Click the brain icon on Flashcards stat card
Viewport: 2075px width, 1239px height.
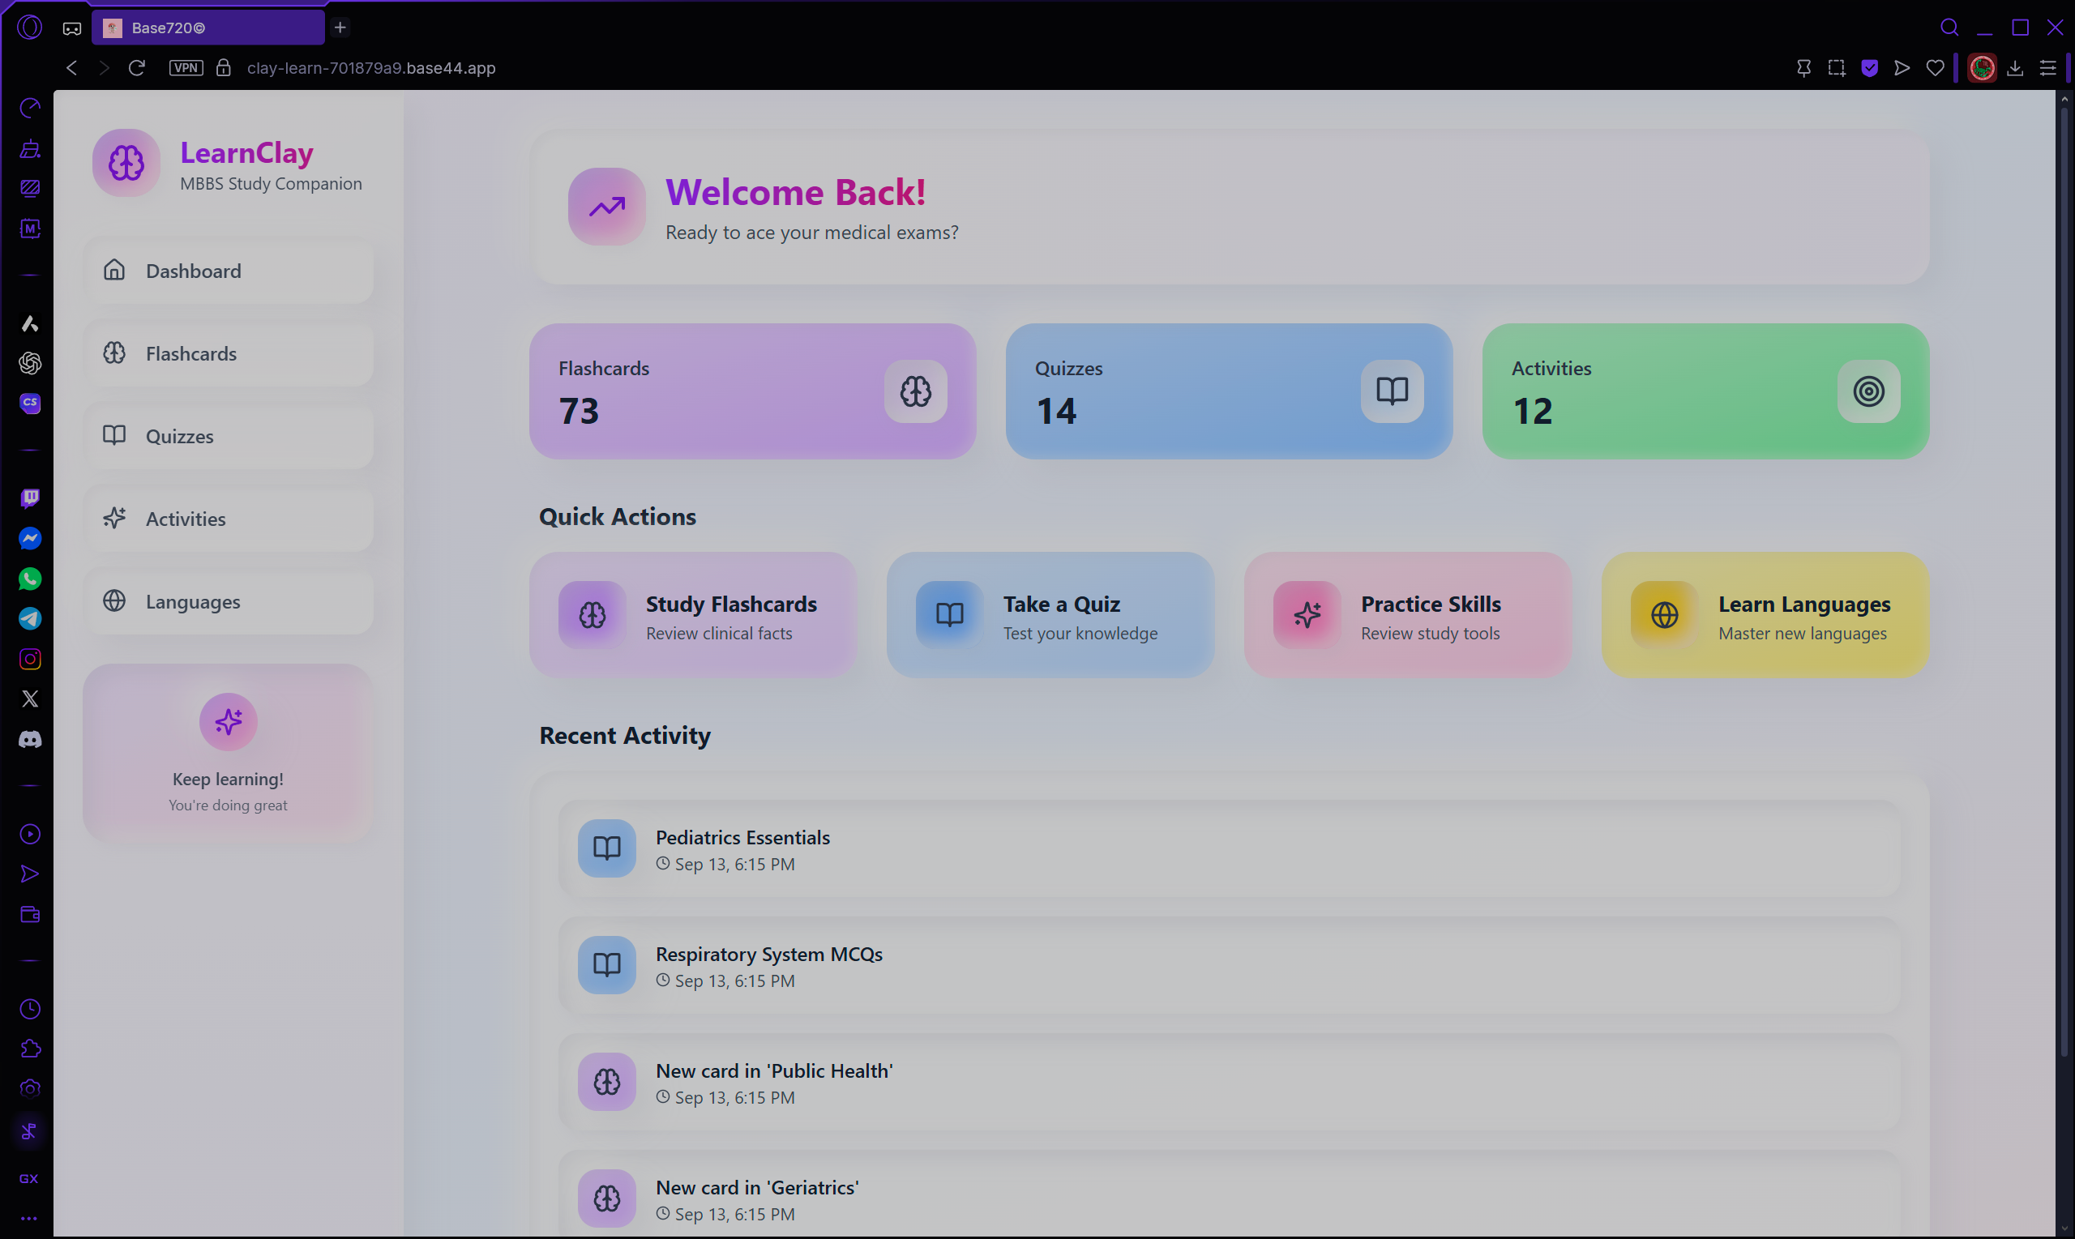pos(915,391)
